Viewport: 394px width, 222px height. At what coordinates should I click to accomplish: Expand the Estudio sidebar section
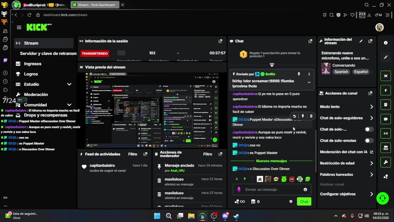69,84
